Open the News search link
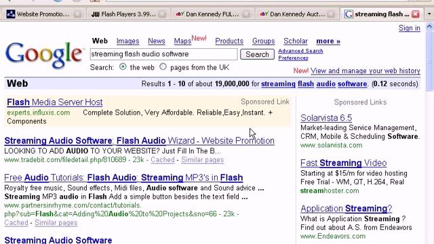This screenshot has width=434, height=244. (x=157, y=41)
